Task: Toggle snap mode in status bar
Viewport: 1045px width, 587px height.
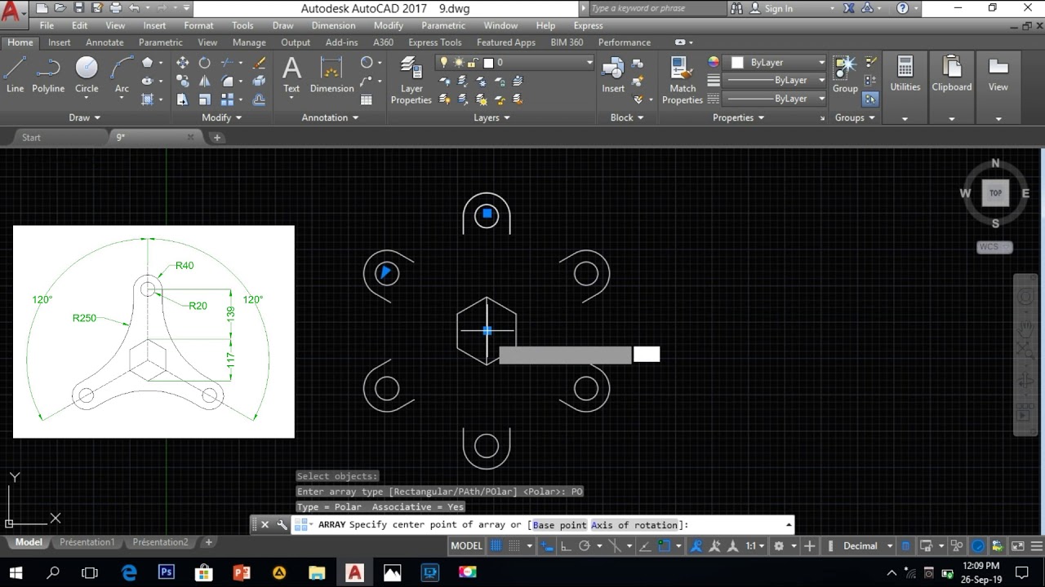Action: click(515, 546)
